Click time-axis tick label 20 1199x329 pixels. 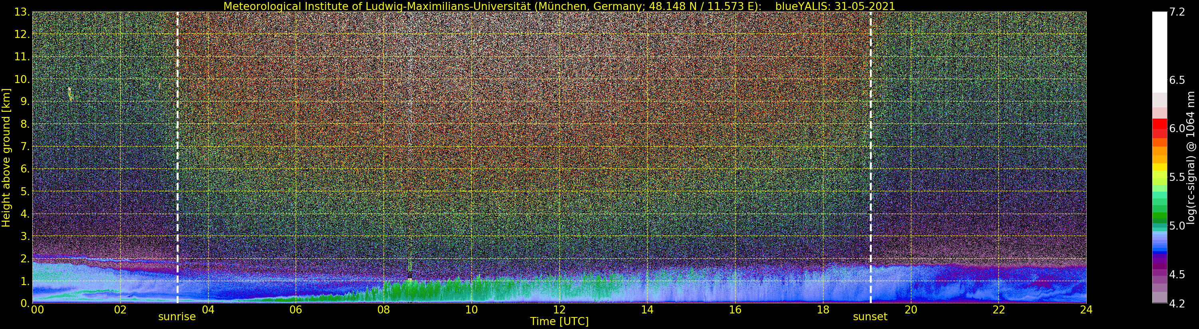coord(911,309)
